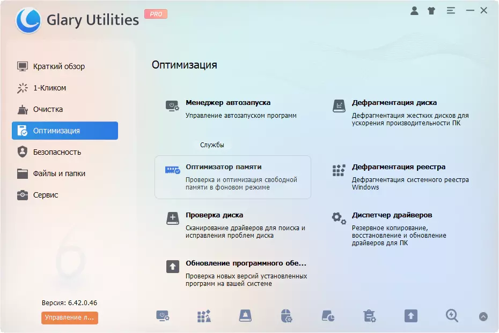
Task: Launch Менеджер автозапуска tool
Action: [x=233, y=110]
